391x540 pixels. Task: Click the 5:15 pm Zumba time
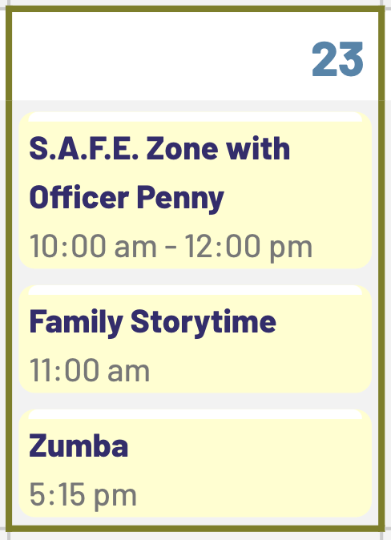83,495
